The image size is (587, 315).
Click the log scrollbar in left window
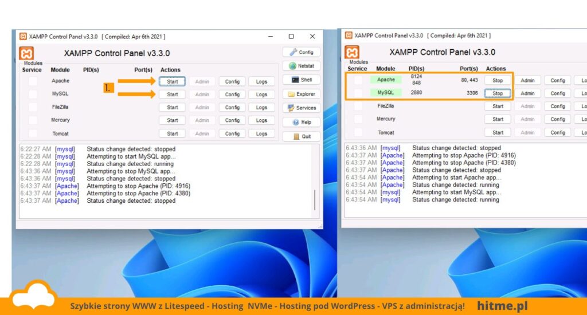(x=315, y=200)
